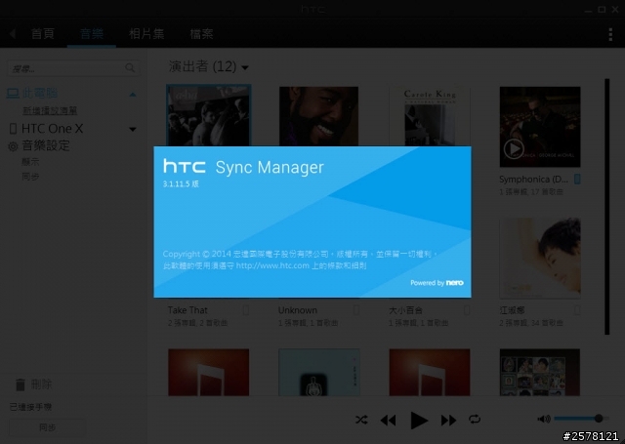Click the 江淑娜 artist thumbnail
The image size is (625, 444).
(x=540, y=258)
